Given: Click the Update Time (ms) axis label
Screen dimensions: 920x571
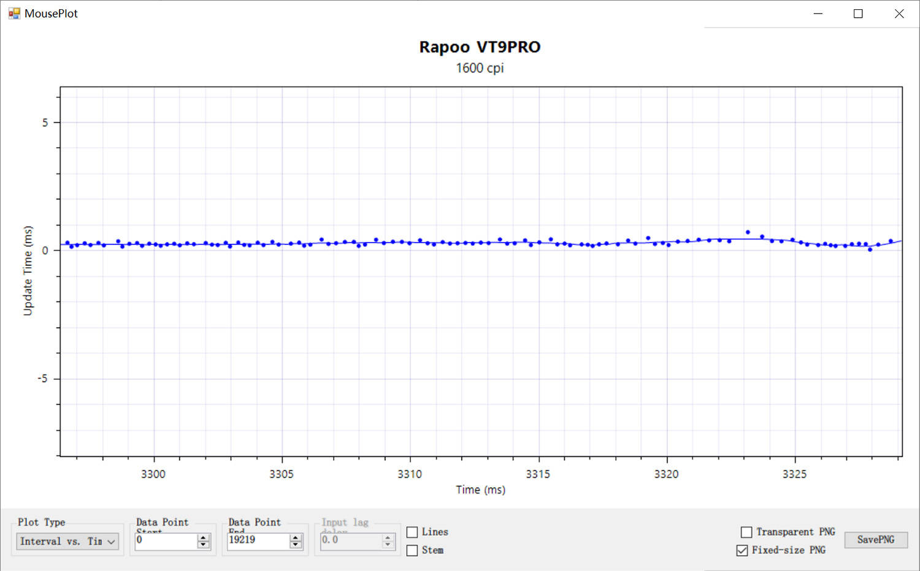Looking at the screenshot, I should tap(28, 271).
